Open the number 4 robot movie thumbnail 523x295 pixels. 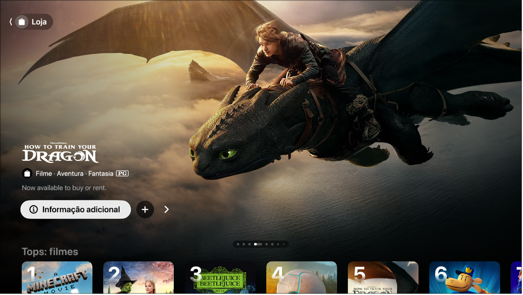point(302,278)
